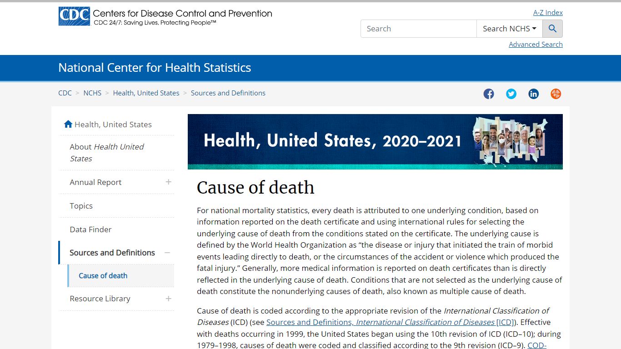This screenshot has width=621, height=349.
Task: Expand the Annual Report section
Action: tap(168, 182)
